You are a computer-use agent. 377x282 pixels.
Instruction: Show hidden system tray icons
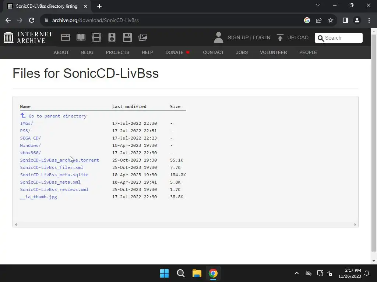point(297,273)
